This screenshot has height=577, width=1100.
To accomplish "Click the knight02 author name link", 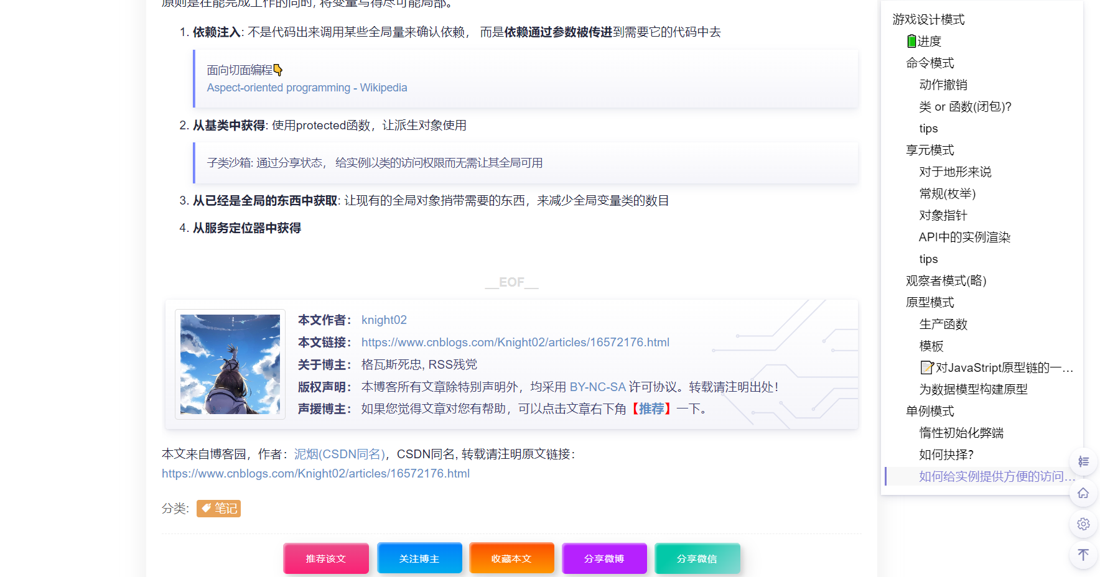I will click(384, 320).
